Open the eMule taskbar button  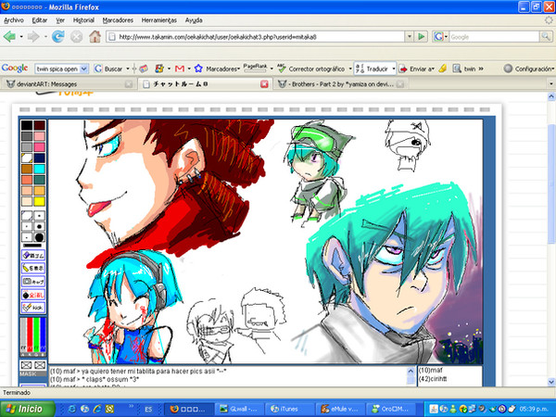point(341,409)
